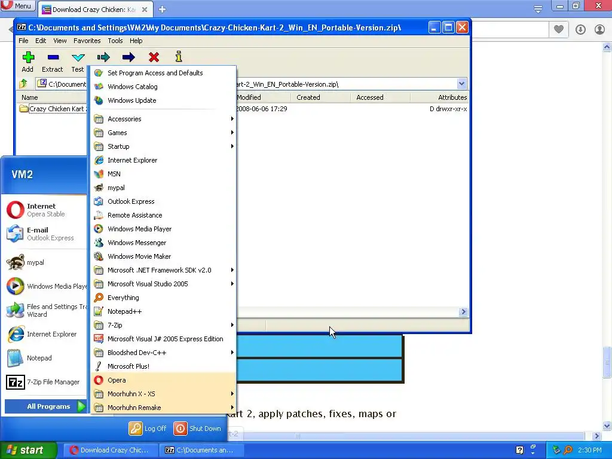Expand the Bloodshed Dev-C++ folder
Image resolution: width=612 pixels, height=459 pixels.
click(x=163, y=353)
